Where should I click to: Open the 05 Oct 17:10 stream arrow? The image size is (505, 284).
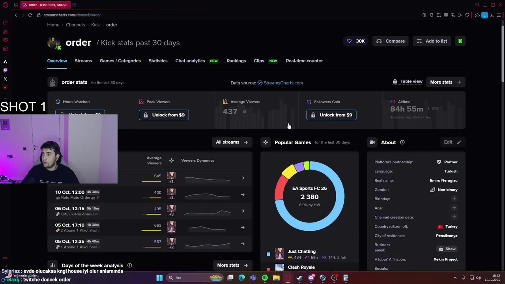pyautogui.click(x=243, y=228)
